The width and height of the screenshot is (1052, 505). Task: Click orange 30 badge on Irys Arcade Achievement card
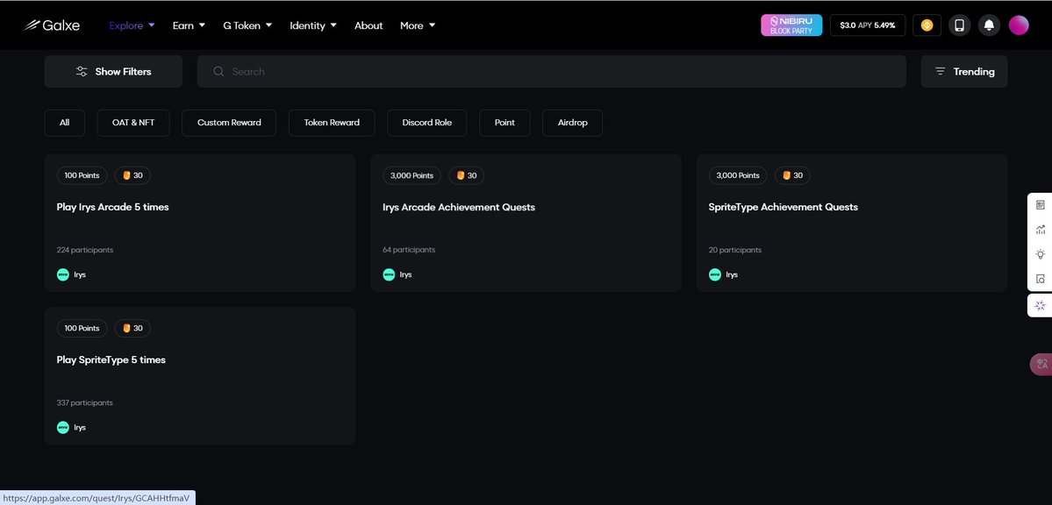coord(466,175)
